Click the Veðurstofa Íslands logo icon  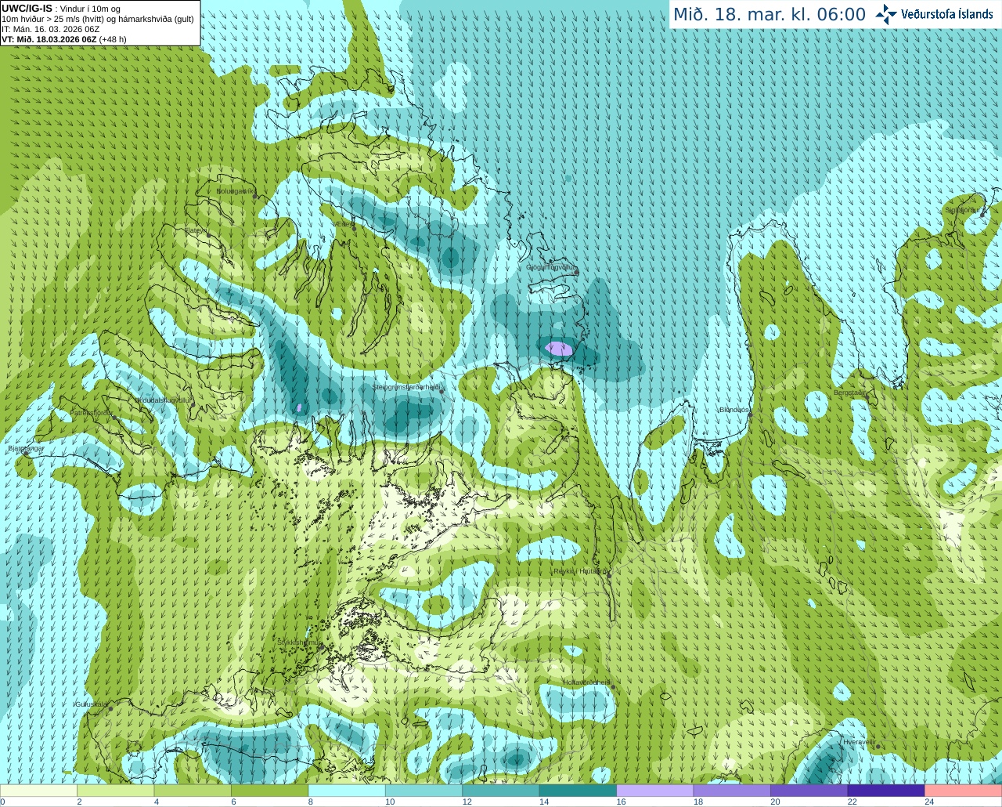point(886,14)
